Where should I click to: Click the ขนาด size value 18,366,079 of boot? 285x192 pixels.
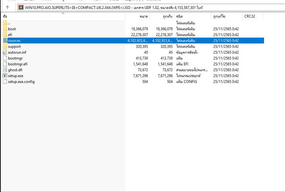tap(140, 29)
